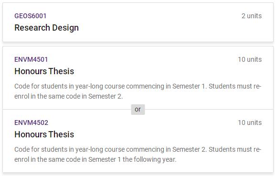Click the second Honours Thesis title

[44, 134]
